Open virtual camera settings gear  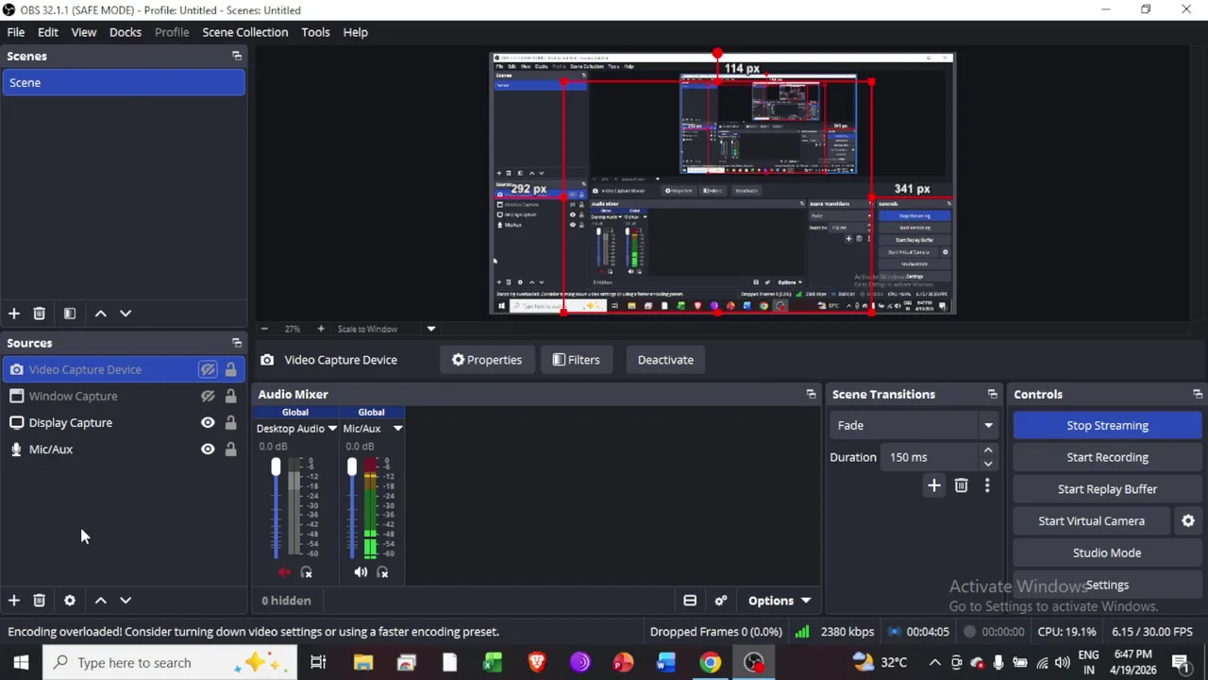[1188, 520]
